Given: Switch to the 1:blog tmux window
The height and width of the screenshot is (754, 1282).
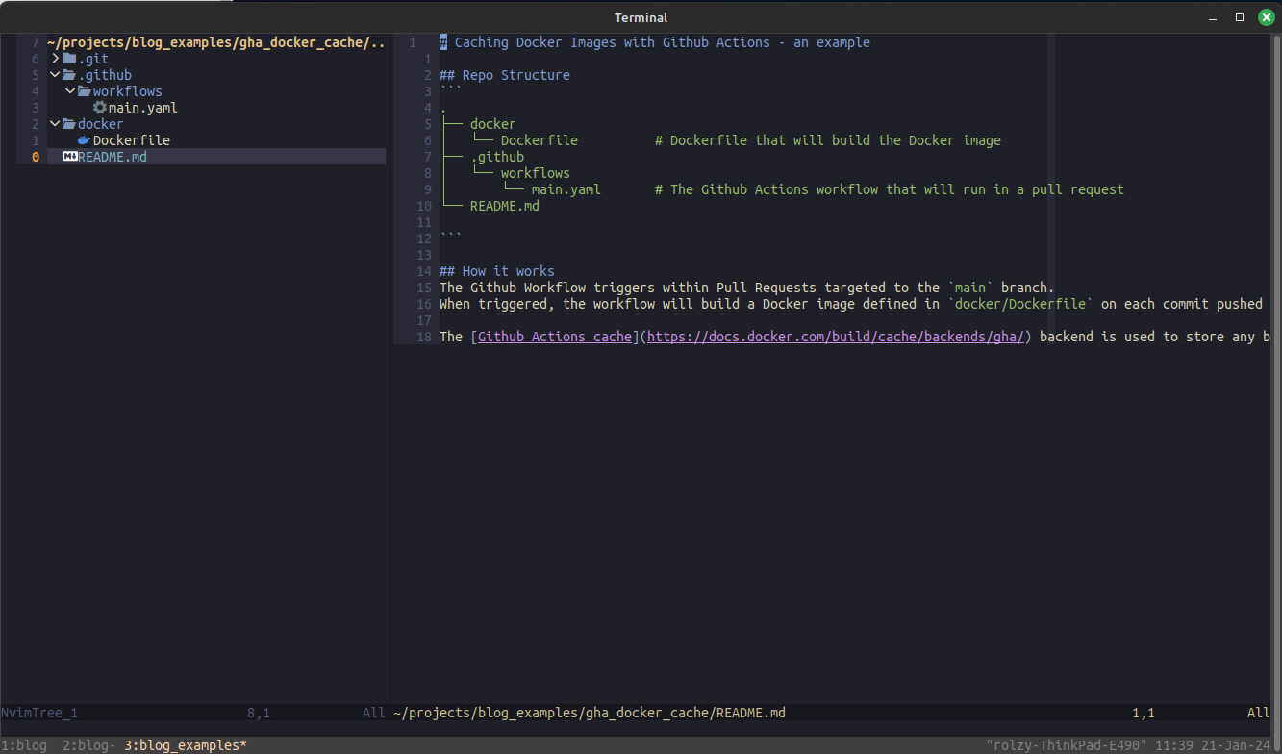Looking at the screenshot, I should pyautogui.click(x=24, y=743).
